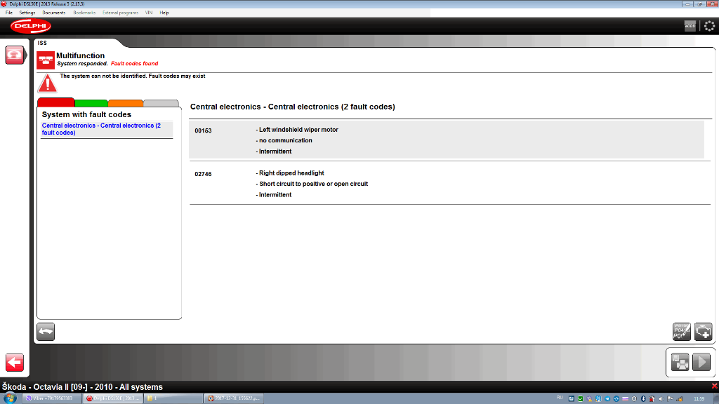Switch to the gray systems tab
This screenshot has width=719, height=404.
(x=161, y=103)
